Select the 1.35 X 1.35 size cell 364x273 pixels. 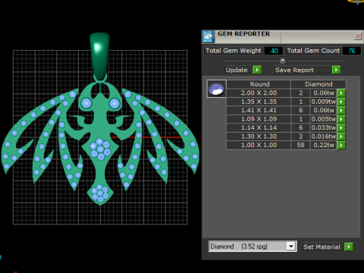click(259, 102)
